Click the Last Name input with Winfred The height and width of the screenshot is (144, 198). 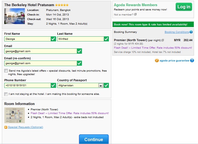81,39
